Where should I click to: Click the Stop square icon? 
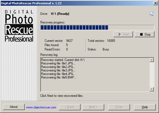(x=141, y=35)
